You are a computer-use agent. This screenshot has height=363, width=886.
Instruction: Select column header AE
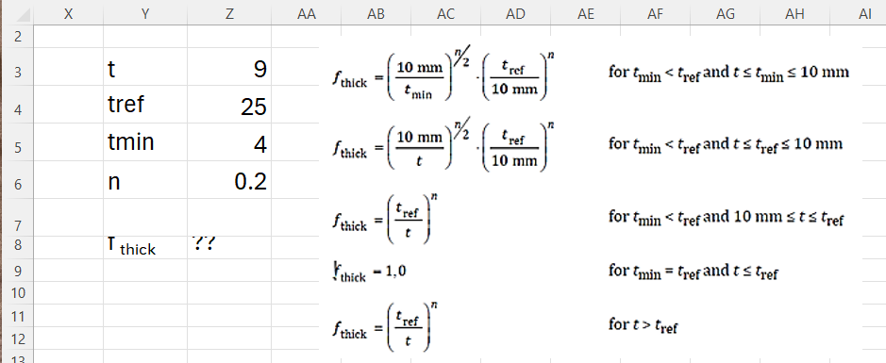pos(586,14)
